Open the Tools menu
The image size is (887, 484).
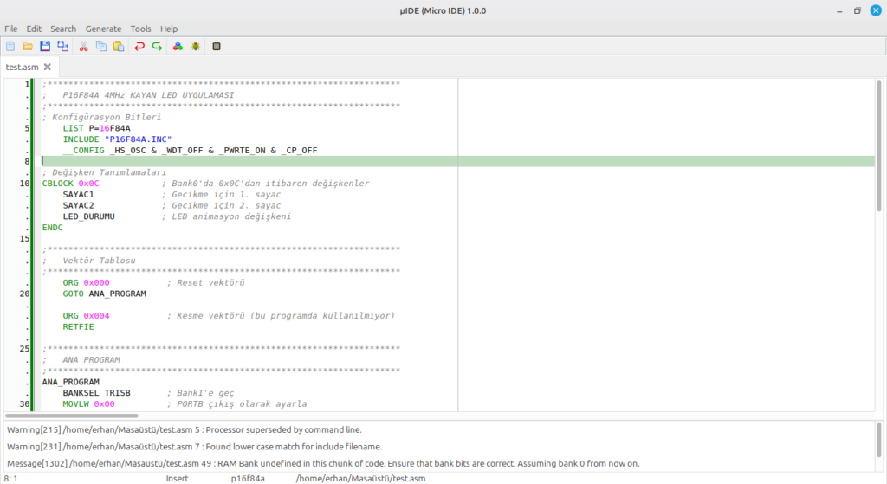point(140,29)
